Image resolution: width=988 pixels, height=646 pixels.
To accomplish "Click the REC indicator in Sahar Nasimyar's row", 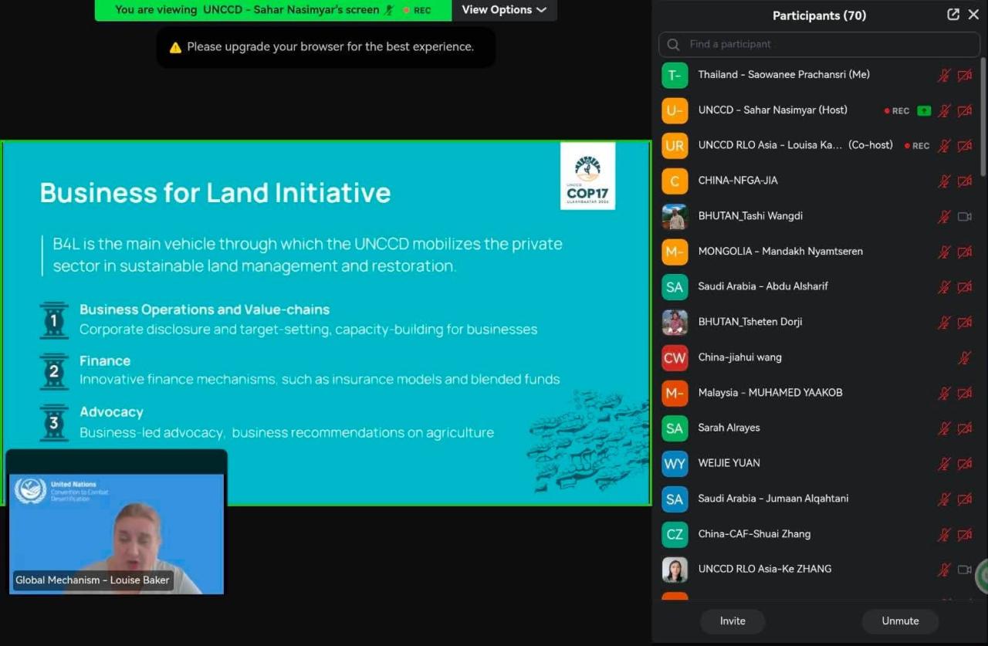I will [897, 110].
